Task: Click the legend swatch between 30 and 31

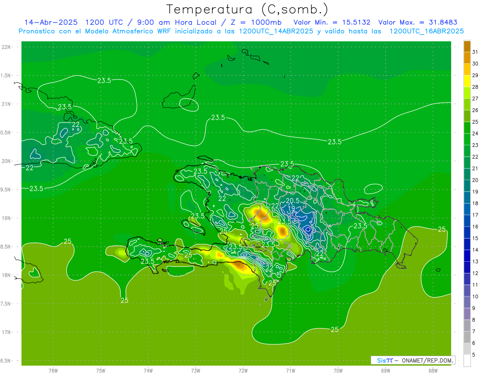Action: tap(467, 58)
